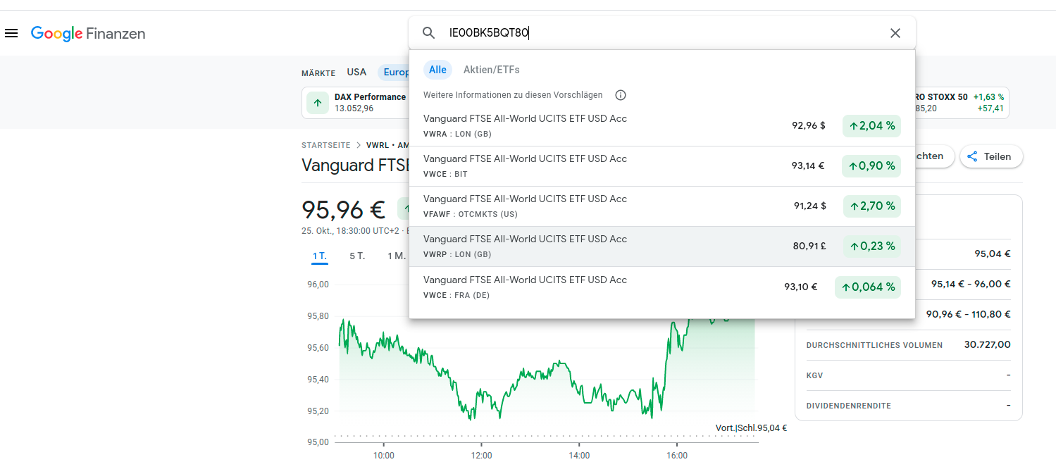Image resolution: width=1056 pixels, height=462 pixels.
Task: Choose VWCE BIT suggestion
Action: pos(525,166)
